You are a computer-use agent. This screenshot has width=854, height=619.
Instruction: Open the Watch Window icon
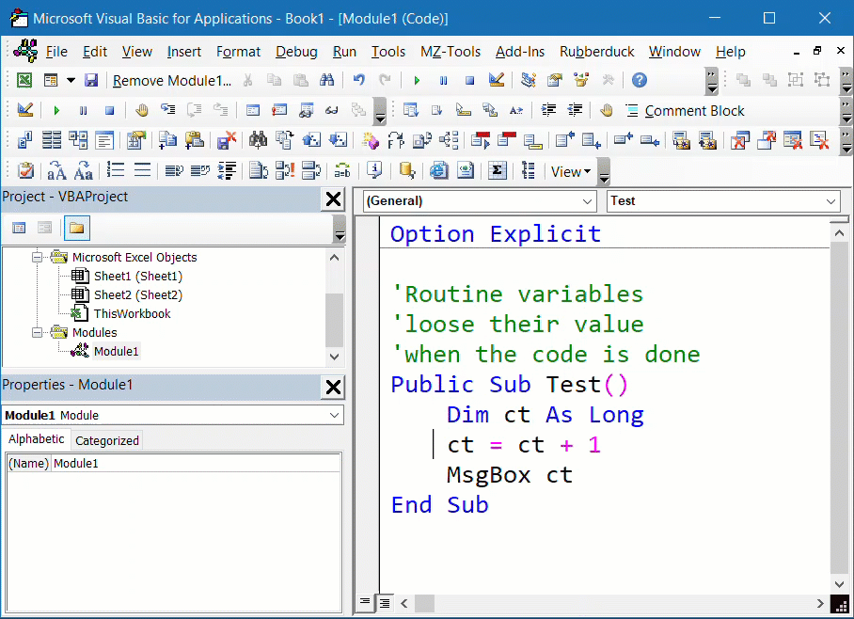(306, 111)
